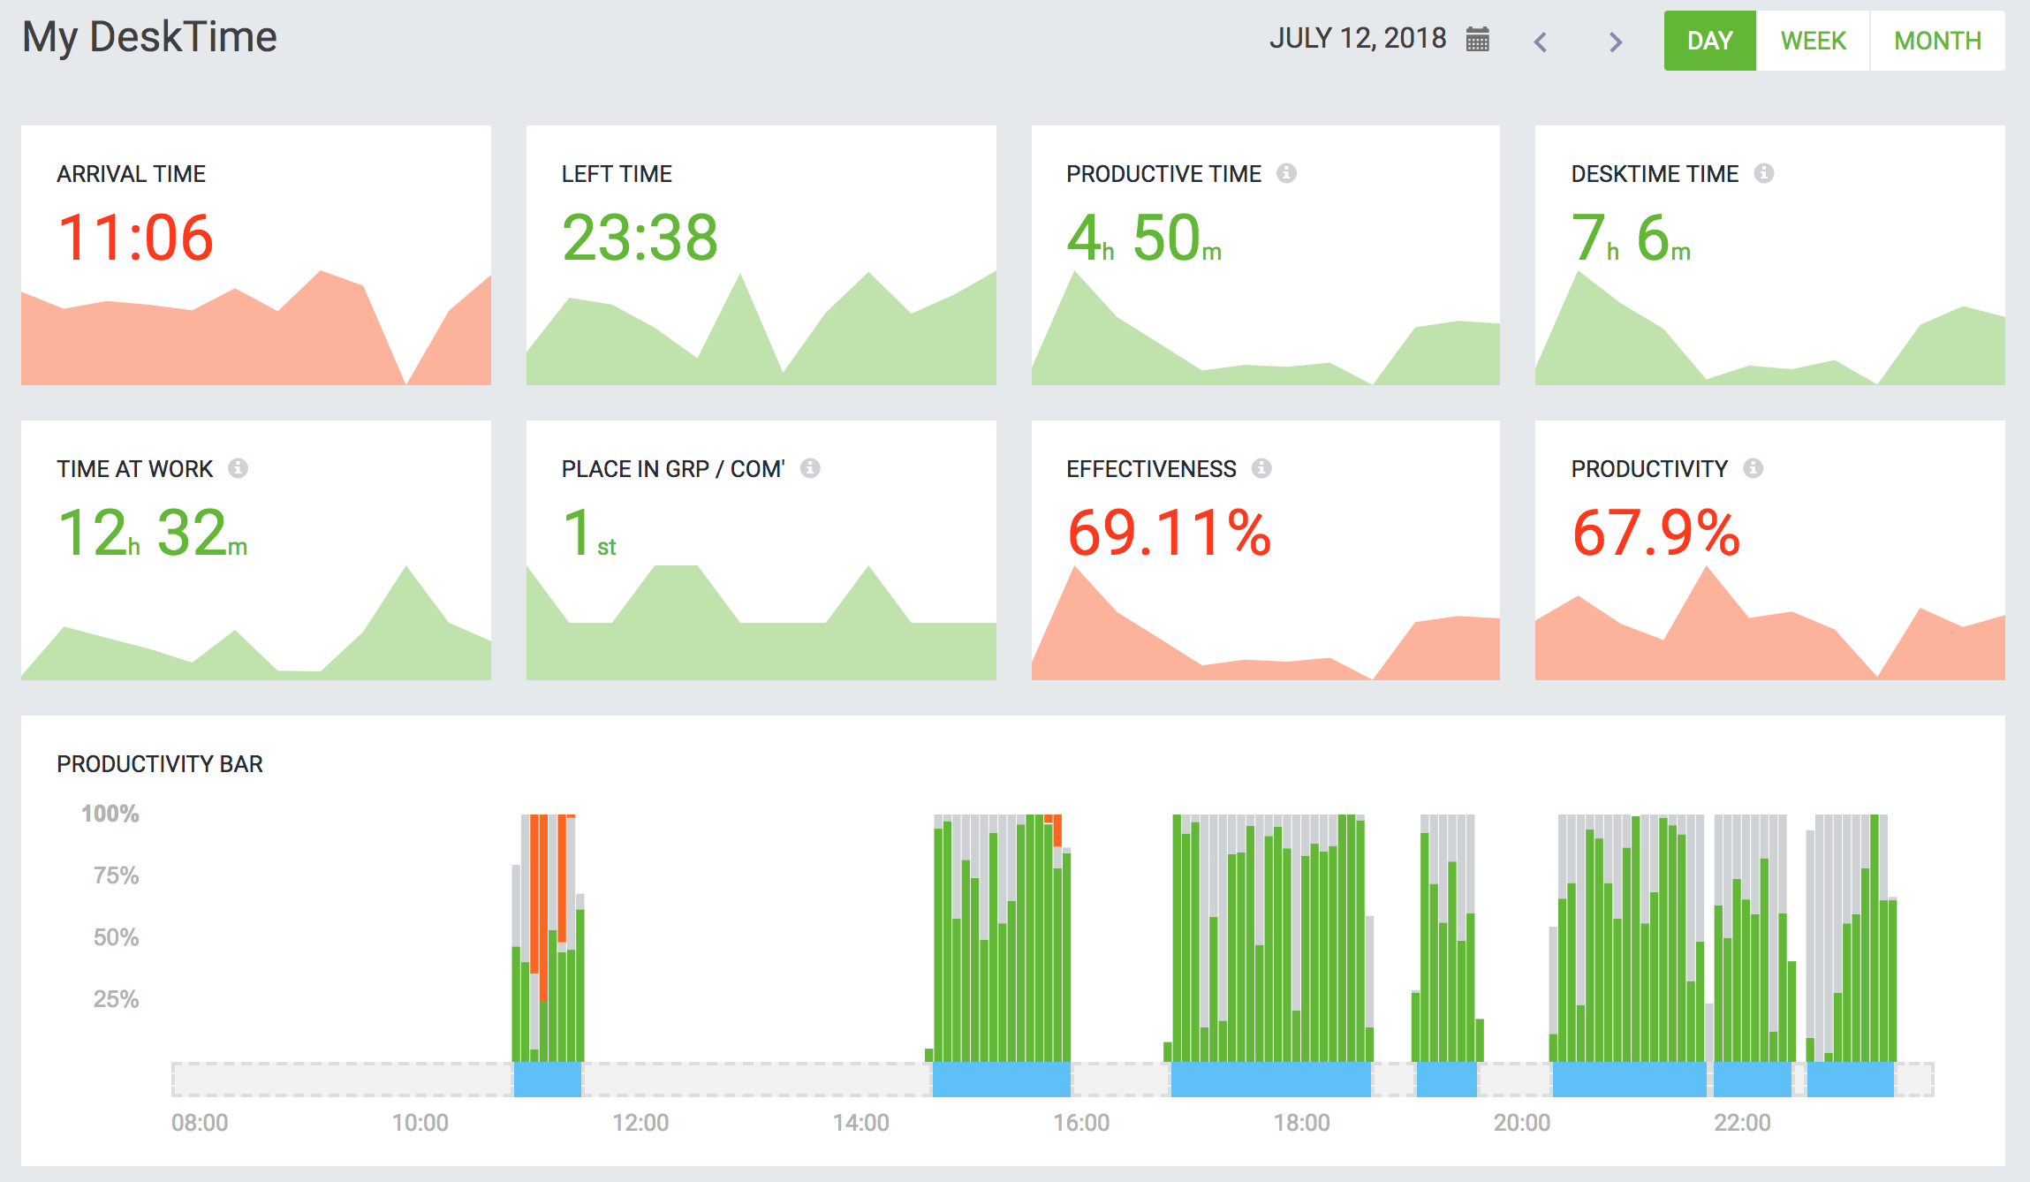
Task: Click the 08:00 time axis label
Action: click(x=200, y=1123)
